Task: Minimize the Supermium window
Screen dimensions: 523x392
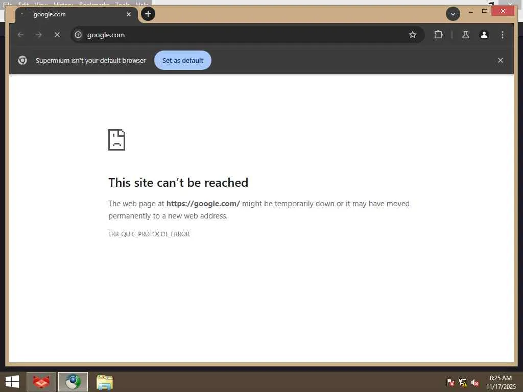Action: point(470,11)
